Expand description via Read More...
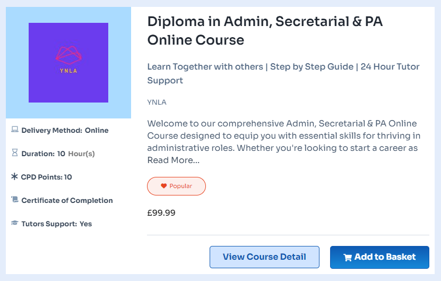Image resolution: width=441 pixels, height=281 pixels. (x=174, y=160)
